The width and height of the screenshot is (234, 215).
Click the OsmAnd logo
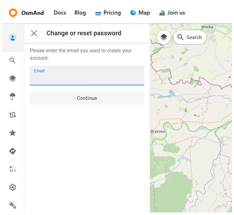pyautogui.click(x=26, y=13)
